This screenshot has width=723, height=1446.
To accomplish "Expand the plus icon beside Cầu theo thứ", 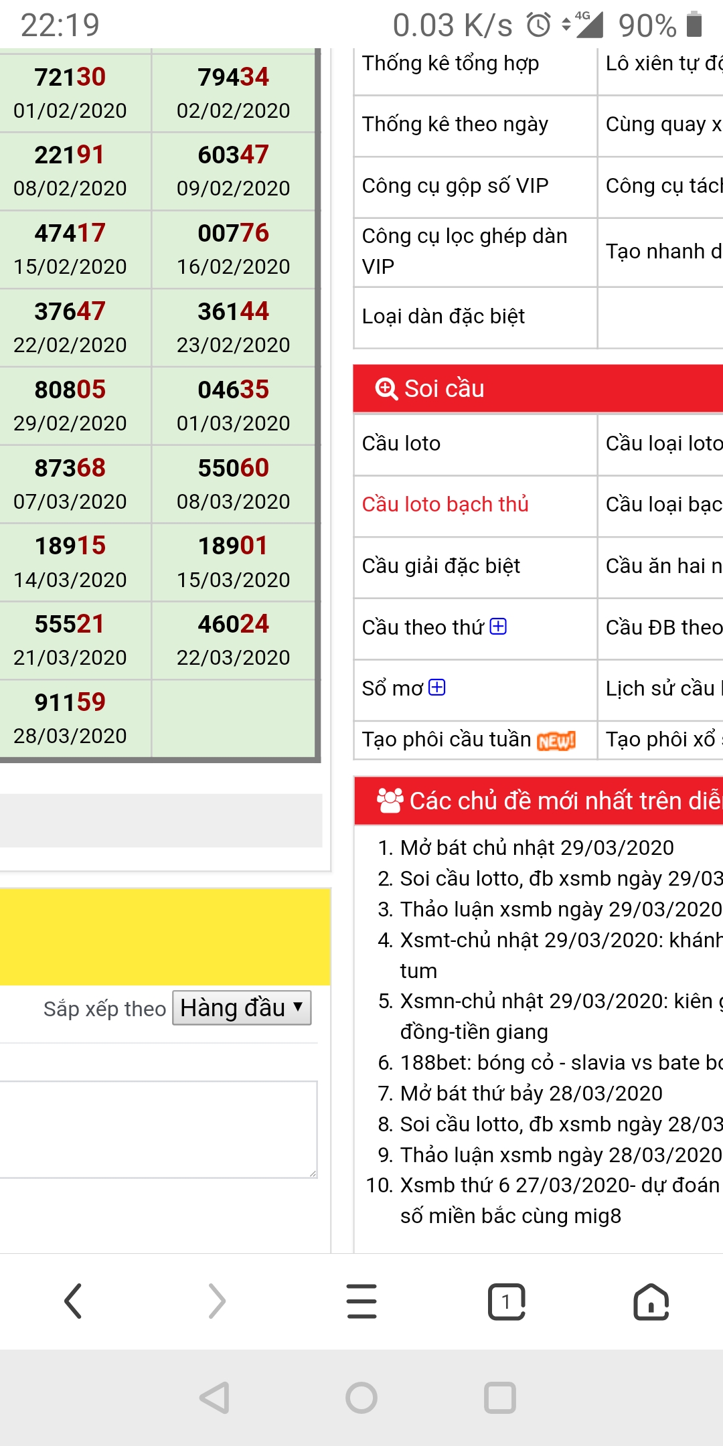I will [x=498, y=627].
